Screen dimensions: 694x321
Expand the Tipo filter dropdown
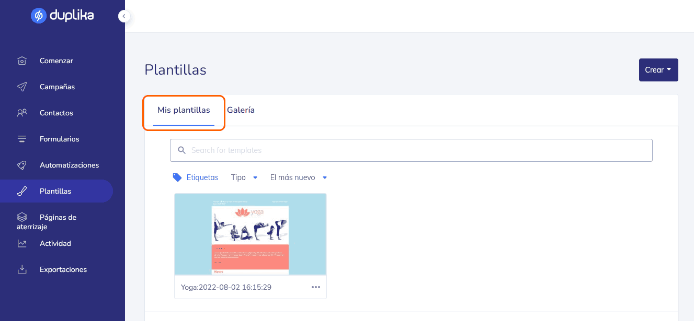point(244,177)
